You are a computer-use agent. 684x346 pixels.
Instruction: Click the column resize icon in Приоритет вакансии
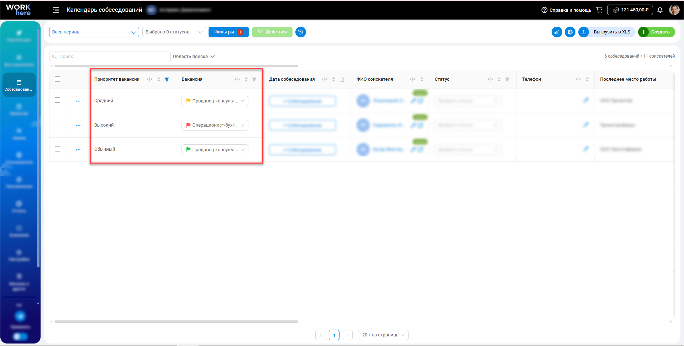150,79
